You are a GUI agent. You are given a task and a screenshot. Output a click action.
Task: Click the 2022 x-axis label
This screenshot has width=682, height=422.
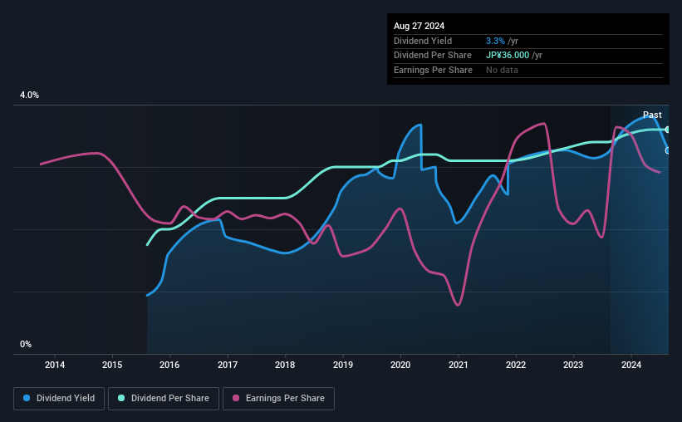pos(516,365)
